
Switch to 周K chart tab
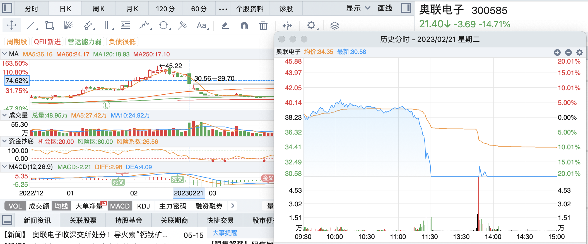(x=98, y=9)
